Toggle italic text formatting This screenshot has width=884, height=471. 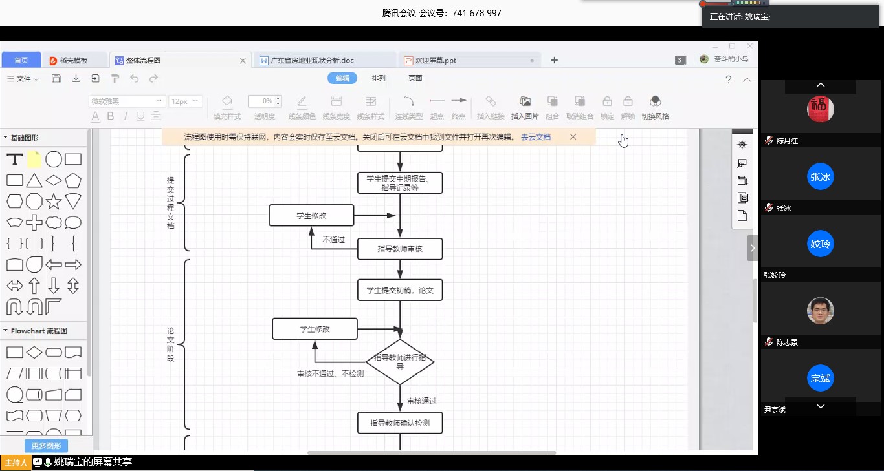point(126,116)
